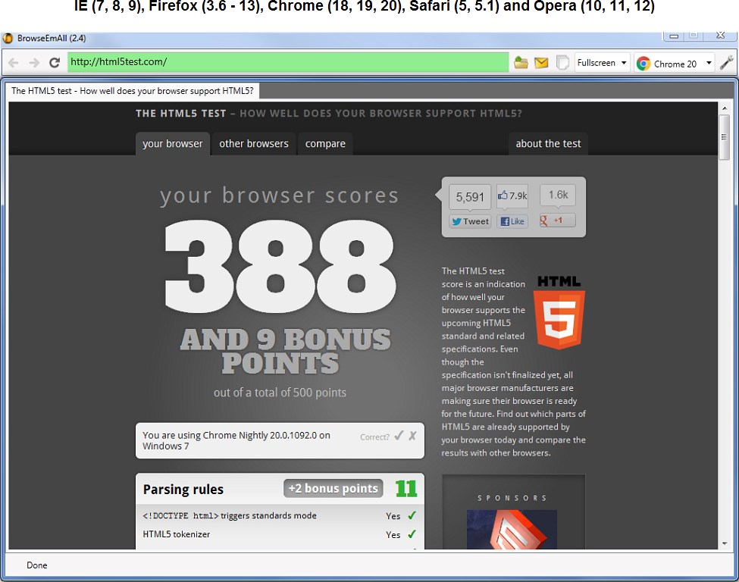
Task: Click the 7.9k likes count bubble
Action: pyautogui.click(x=512, y=196)
